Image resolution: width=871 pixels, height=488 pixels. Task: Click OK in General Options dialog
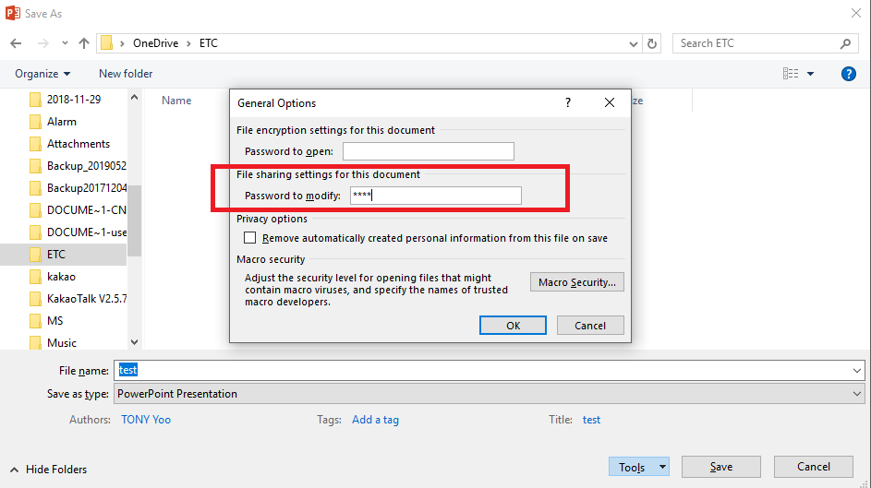513,326
